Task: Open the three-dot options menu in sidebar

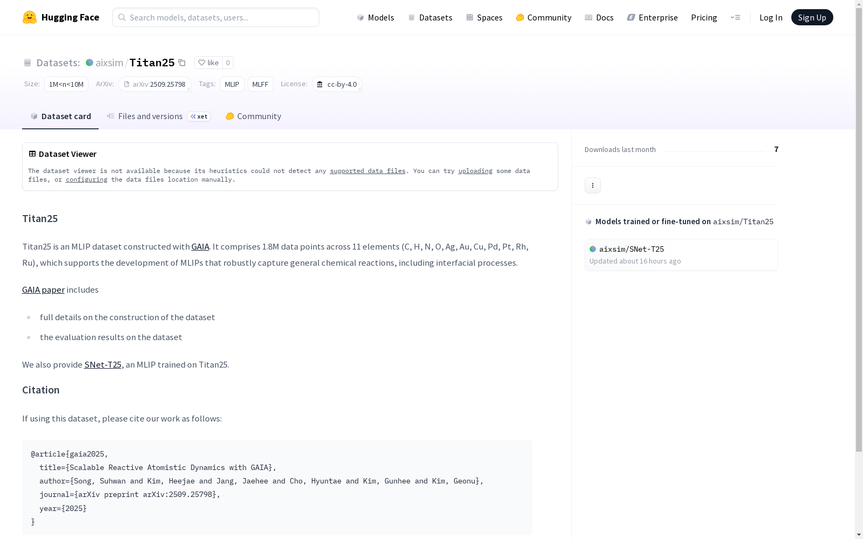Action: (593, 185)
